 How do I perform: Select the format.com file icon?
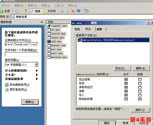[x=49, y=45]
